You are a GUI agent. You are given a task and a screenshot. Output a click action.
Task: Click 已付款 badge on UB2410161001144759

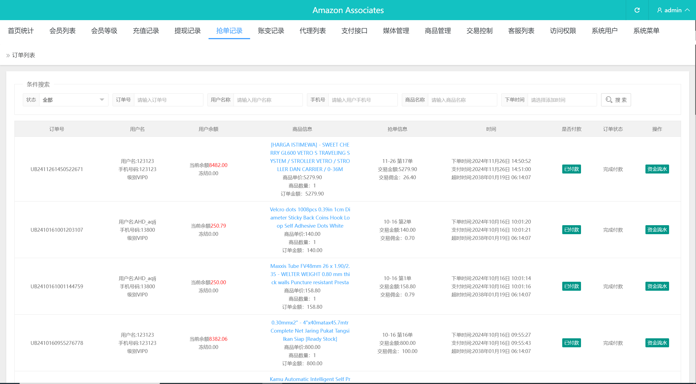[571, 286]
